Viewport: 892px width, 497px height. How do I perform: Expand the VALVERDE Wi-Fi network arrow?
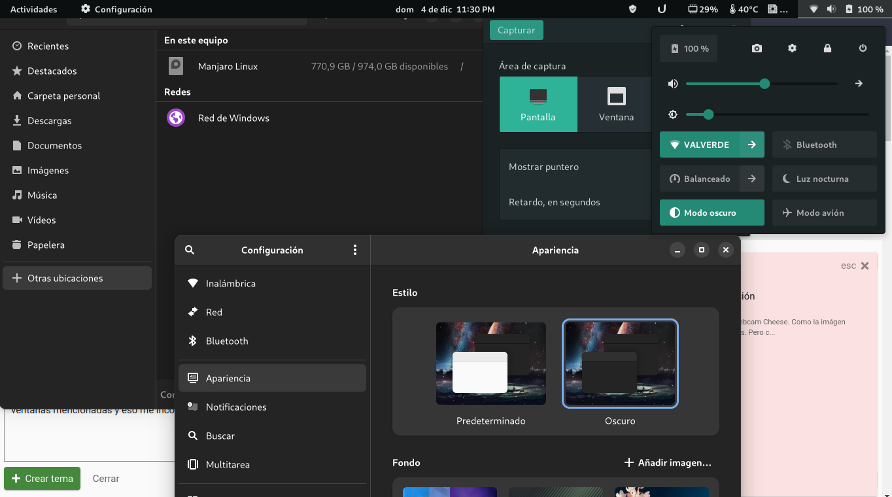[752, 145]
